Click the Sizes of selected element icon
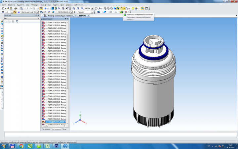238x149 pixels. [121, 12]
